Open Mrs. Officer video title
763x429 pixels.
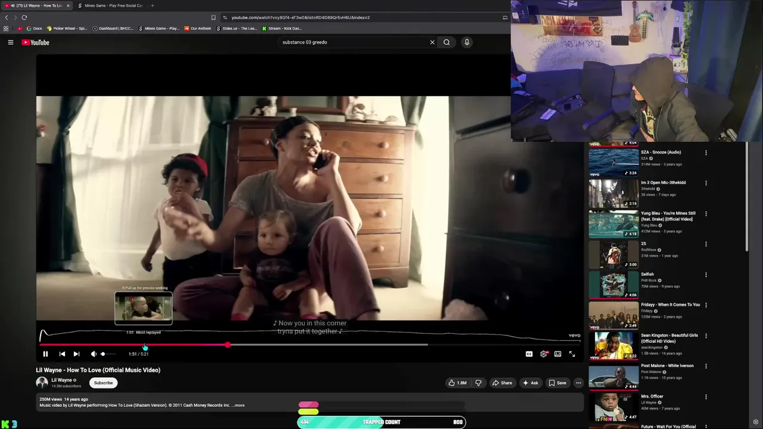pos(652,396)
